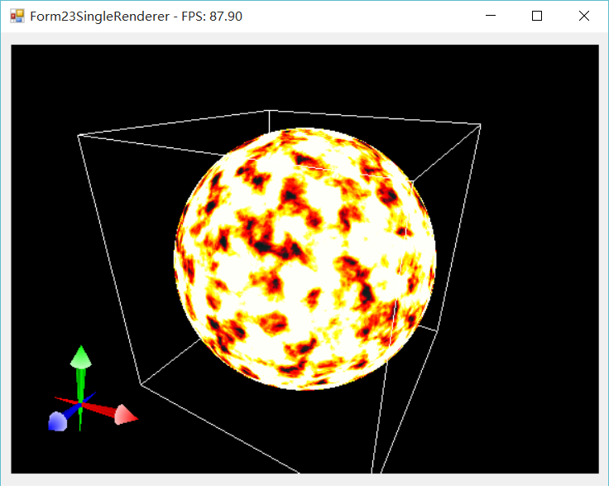
Task: Minimize the Form23SingleRenderer window
Action: pos(491,16)
